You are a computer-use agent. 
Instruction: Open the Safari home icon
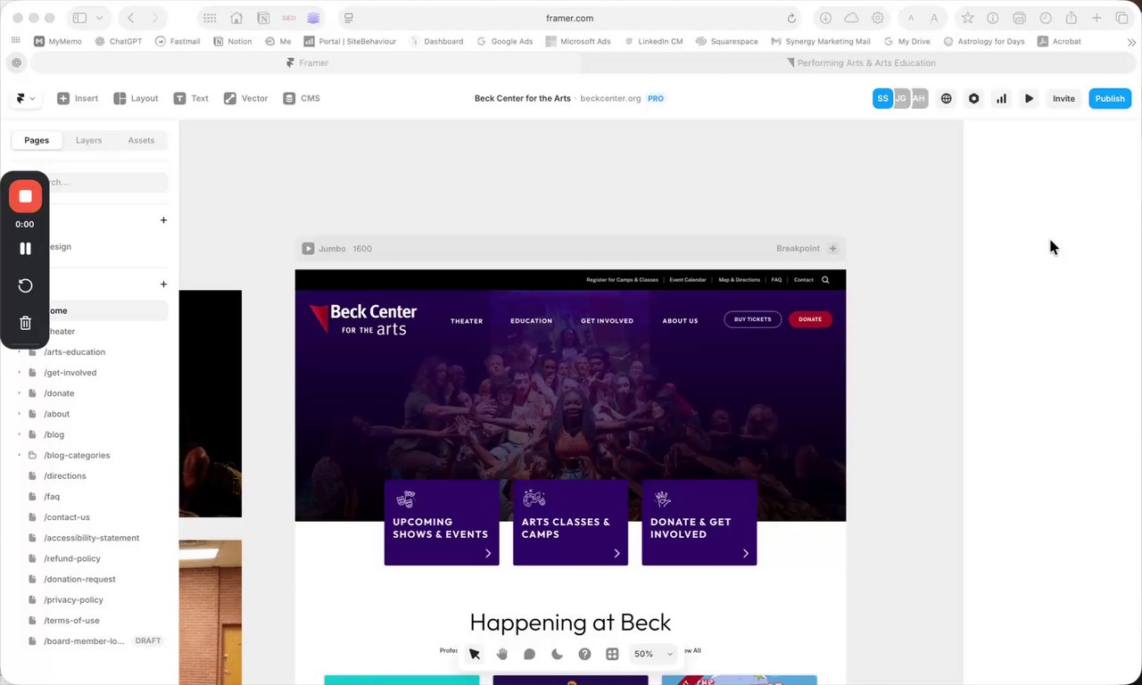pos(236,18)
